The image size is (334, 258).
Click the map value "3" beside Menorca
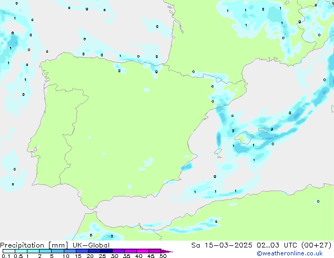[x=272, y=129]
